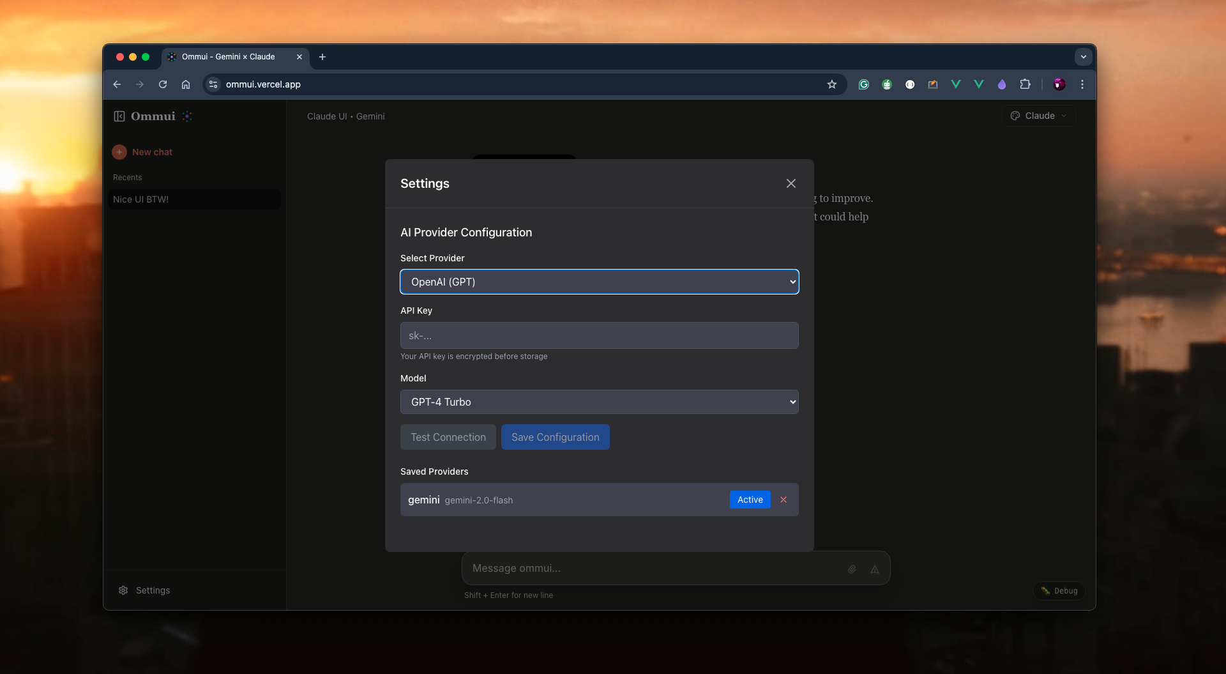Delete the saved gemini provider
1226x674 pixels.
pyautogui.click(x=783, y=500)
